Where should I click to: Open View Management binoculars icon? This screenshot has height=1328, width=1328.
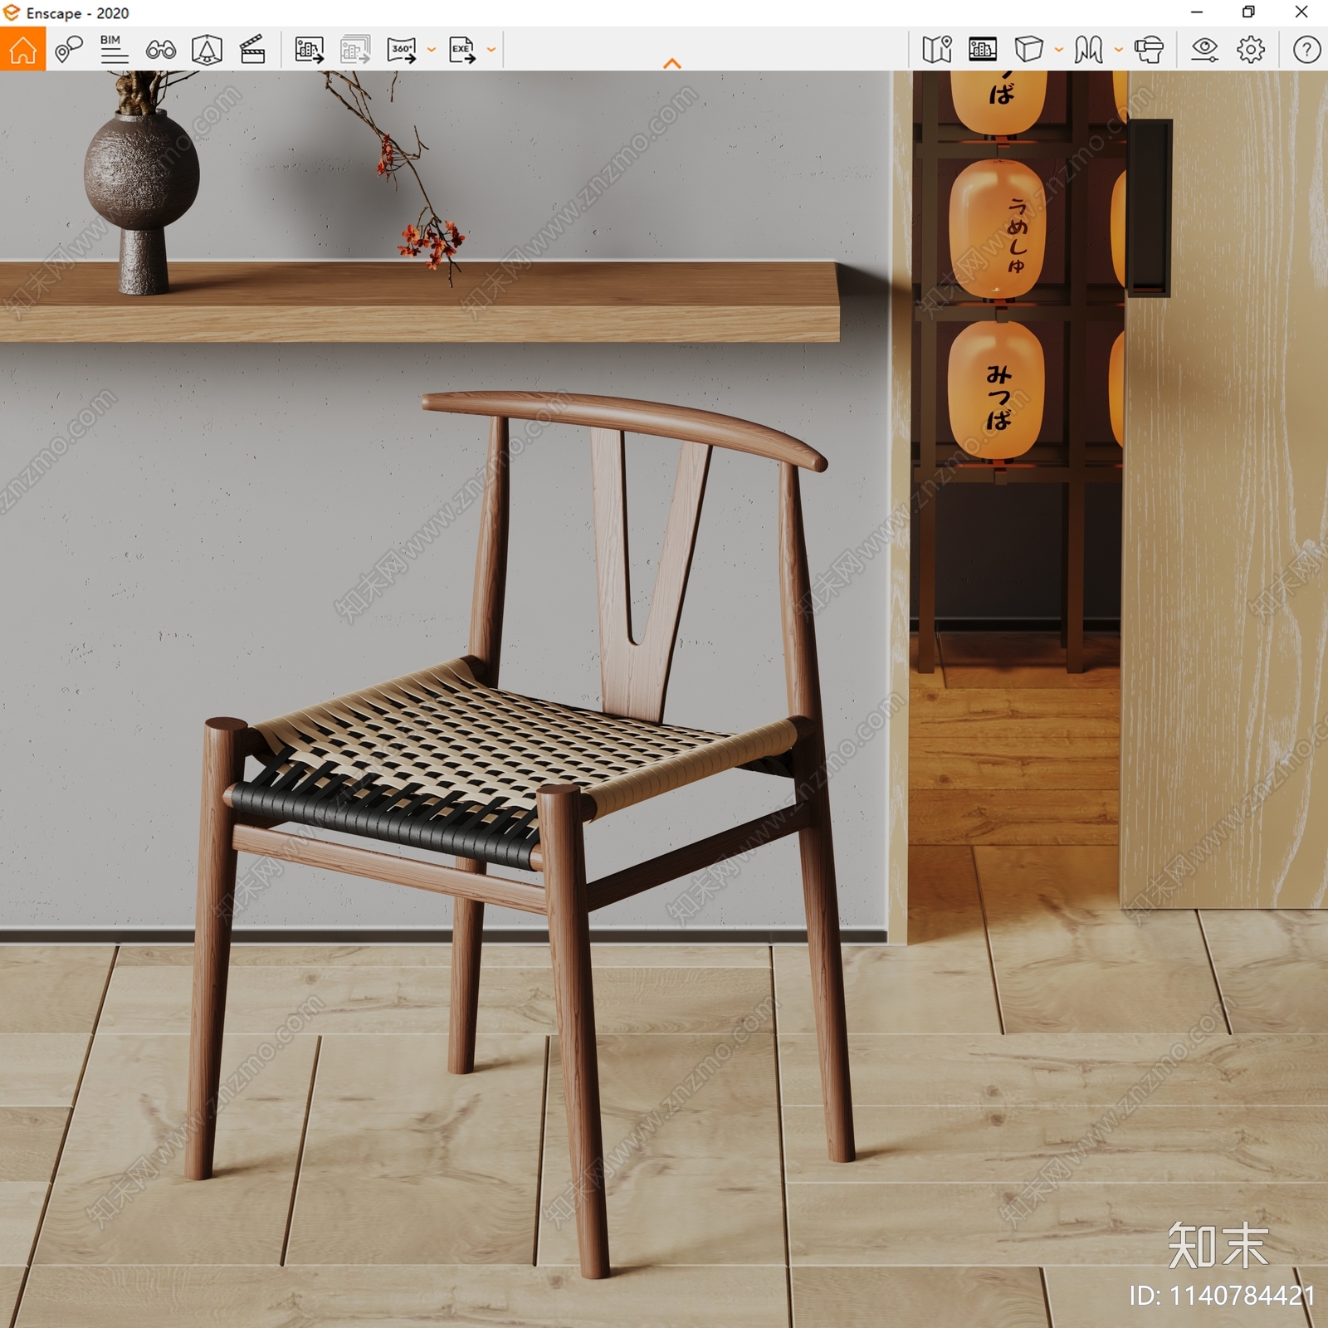tap(160, 50)
